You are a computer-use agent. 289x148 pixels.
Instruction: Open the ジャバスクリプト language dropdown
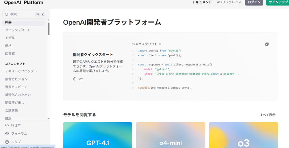coord(147,44)
